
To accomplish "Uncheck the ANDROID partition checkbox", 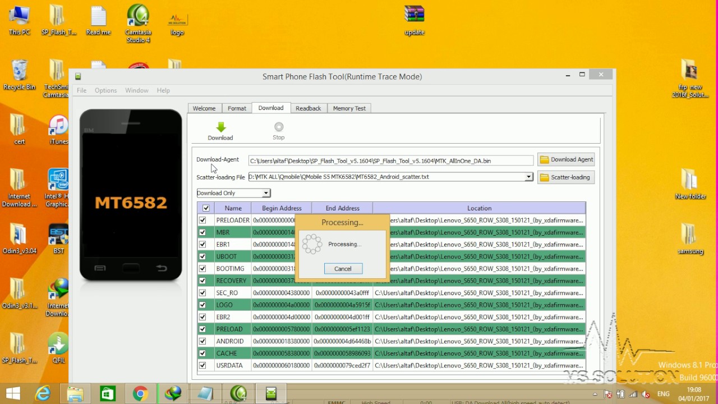I will [x=202, y=341].
